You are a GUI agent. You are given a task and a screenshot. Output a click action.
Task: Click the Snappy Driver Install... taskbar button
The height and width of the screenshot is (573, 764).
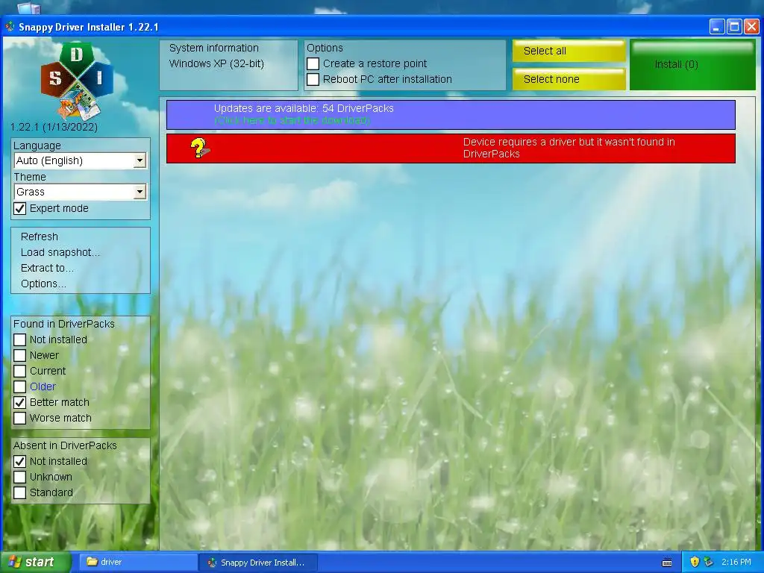coord(258,563)
